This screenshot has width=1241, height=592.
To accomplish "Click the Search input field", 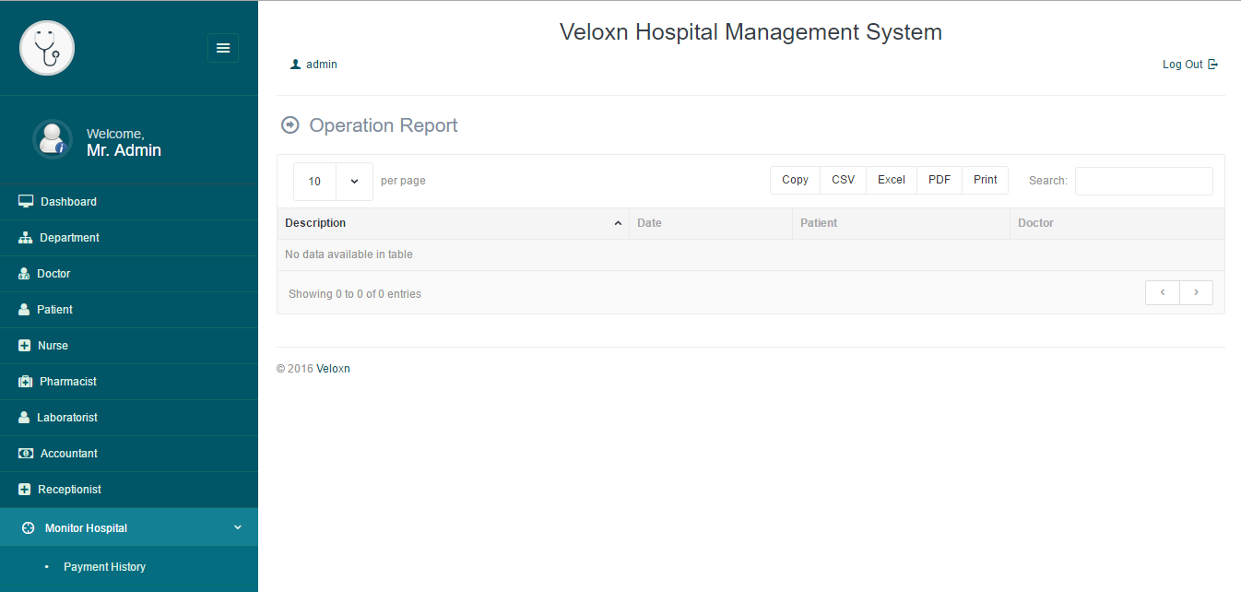I will [1143, 181].
